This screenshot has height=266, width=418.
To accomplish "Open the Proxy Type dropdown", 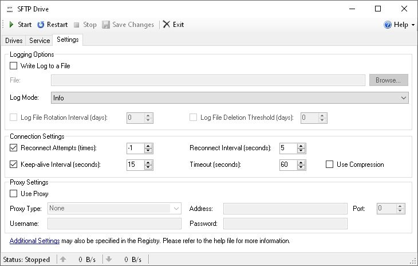I will pos(115,208).
